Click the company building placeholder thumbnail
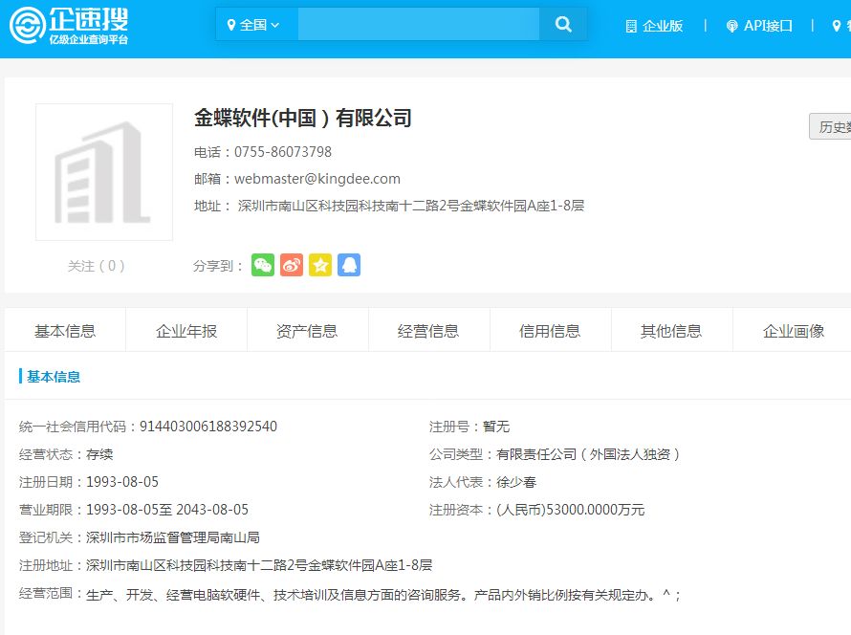This screenshot has height=635, width=851. click(103, 172)
